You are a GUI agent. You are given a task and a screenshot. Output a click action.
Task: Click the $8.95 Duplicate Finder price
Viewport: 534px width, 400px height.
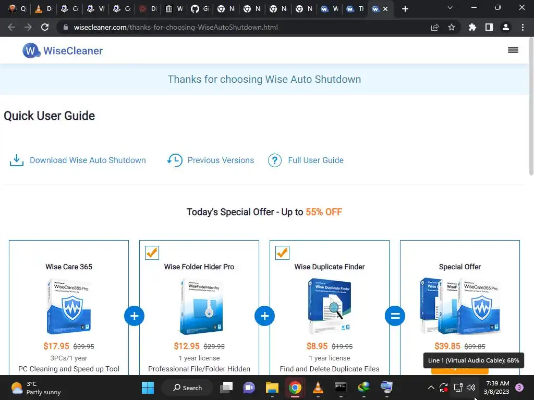tap(317, 346)
